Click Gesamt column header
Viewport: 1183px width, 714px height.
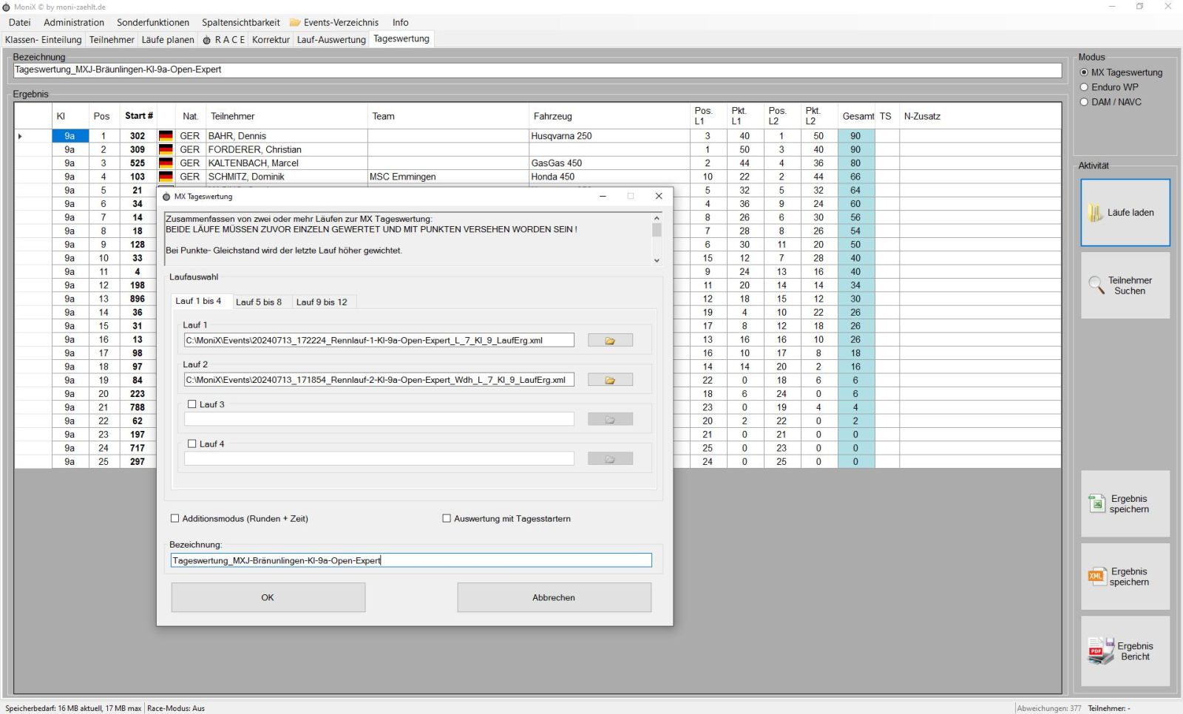click(856, 116)
